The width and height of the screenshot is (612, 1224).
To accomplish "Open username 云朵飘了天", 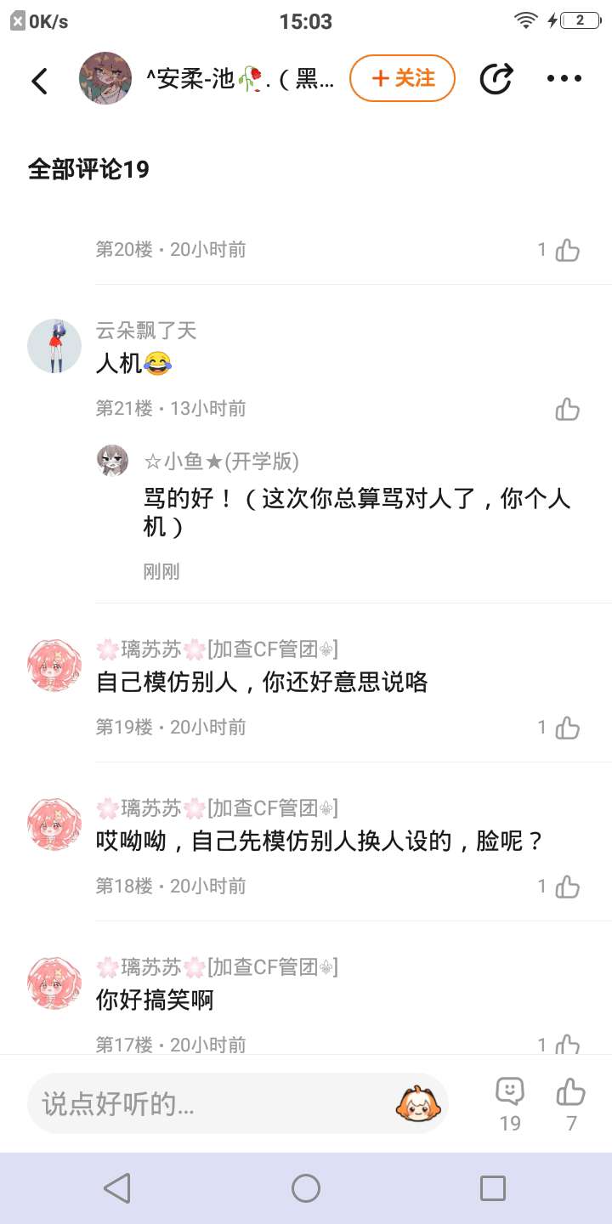I will [x=146, y=331].
